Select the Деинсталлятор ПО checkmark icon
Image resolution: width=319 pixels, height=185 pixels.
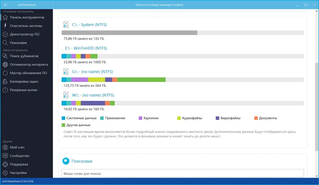[x=5, y=34]
